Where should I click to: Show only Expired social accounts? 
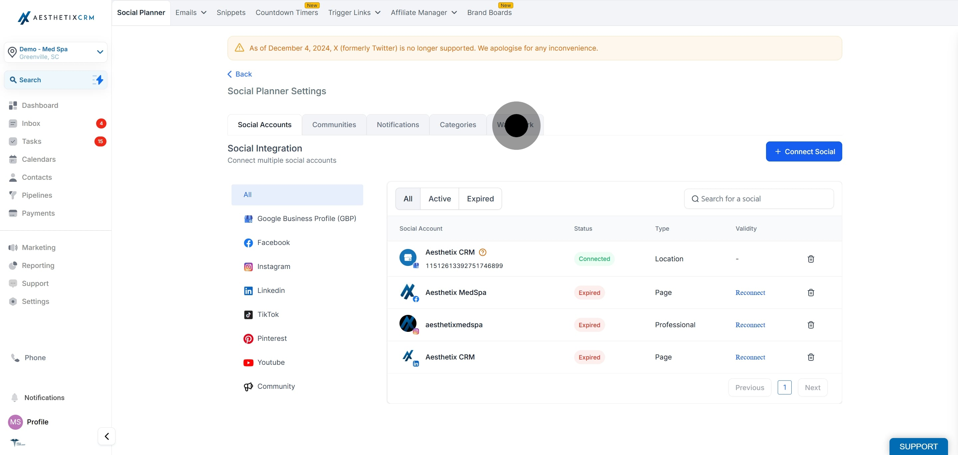[x=480, y=199]
